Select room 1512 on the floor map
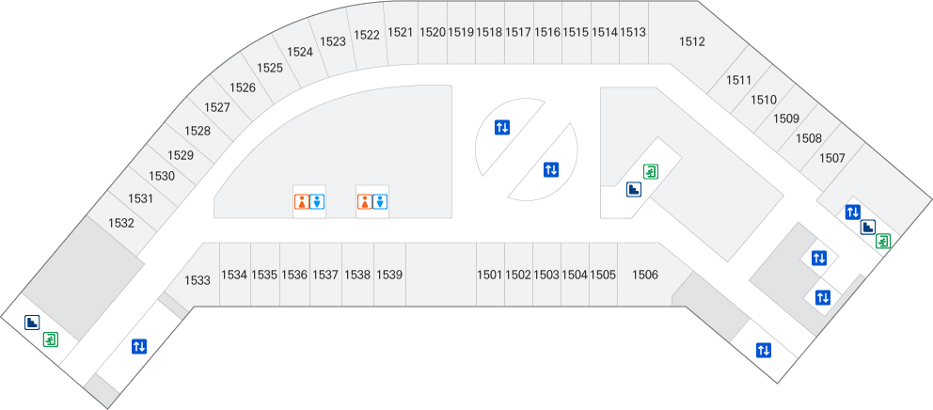This screenshot has width=933, height=410. [692, 41]
